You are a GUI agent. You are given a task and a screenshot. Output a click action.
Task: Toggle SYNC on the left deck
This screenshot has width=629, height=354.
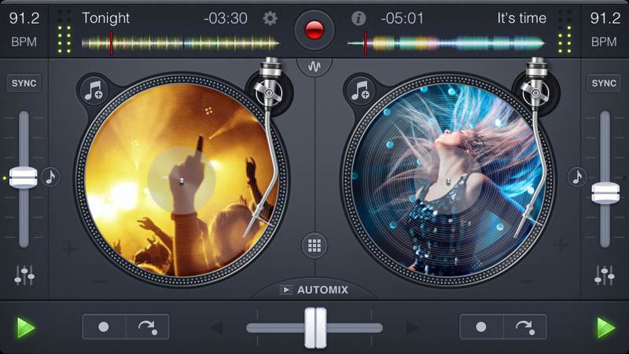coord(24,83)
